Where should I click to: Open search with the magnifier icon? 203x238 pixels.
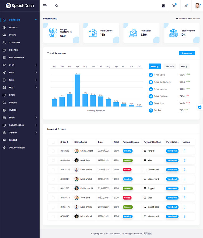(x=57, y=6)
